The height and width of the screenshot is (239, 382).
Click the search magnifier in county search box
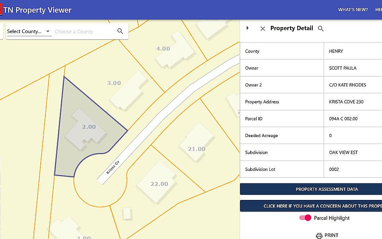120,31
